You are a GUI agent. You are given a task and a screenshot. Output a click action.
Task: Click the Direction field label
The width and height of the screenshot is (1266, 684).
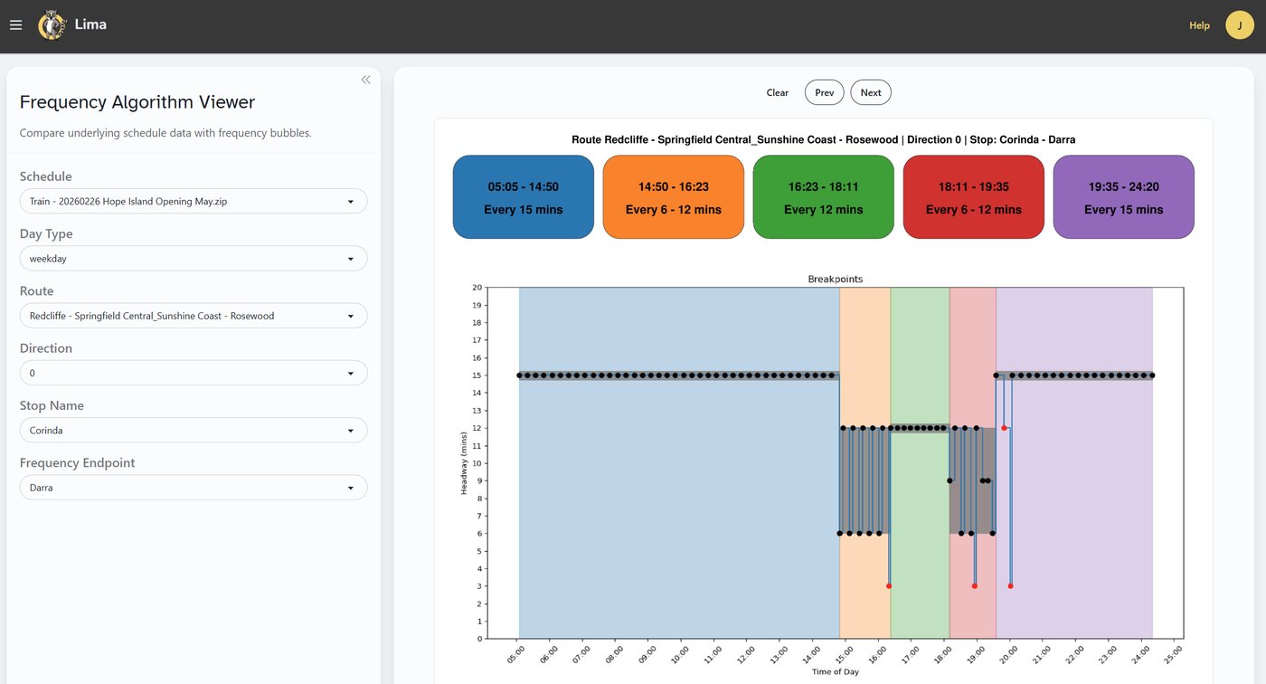point(46,348)
